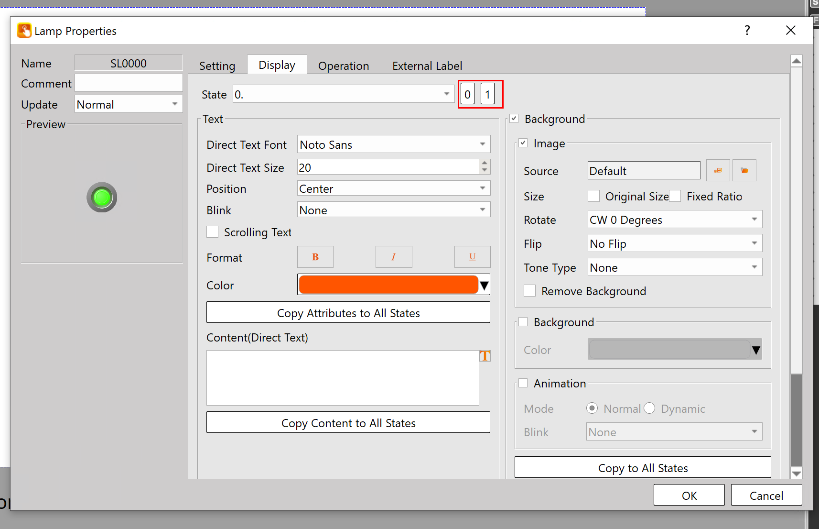Click the orange T text icon
819x529 pixels.
[x=485, y=356]
